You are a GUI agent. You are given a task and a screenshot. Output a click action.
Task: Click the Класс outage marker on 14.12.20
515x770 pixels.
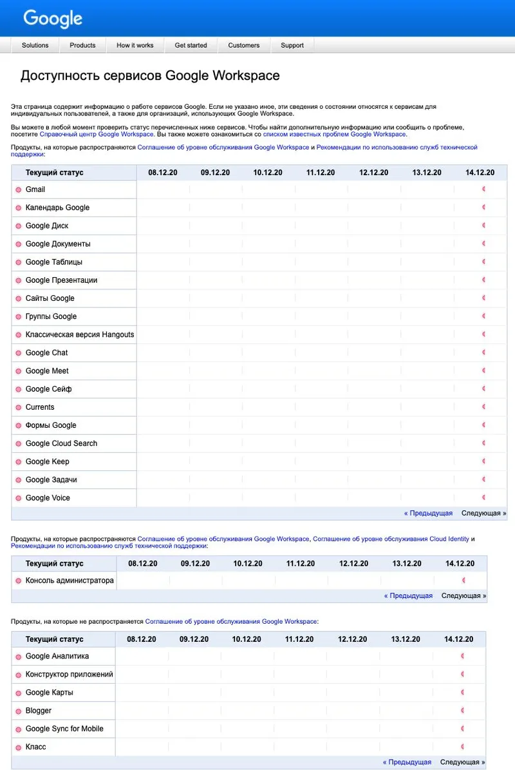(463, 746)
